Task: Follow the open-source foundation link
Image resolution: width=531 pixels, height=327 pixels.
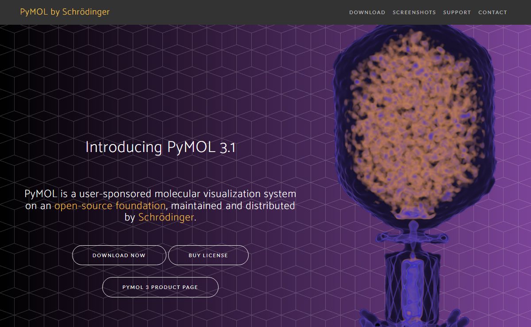Action: [x=110, y=205]
